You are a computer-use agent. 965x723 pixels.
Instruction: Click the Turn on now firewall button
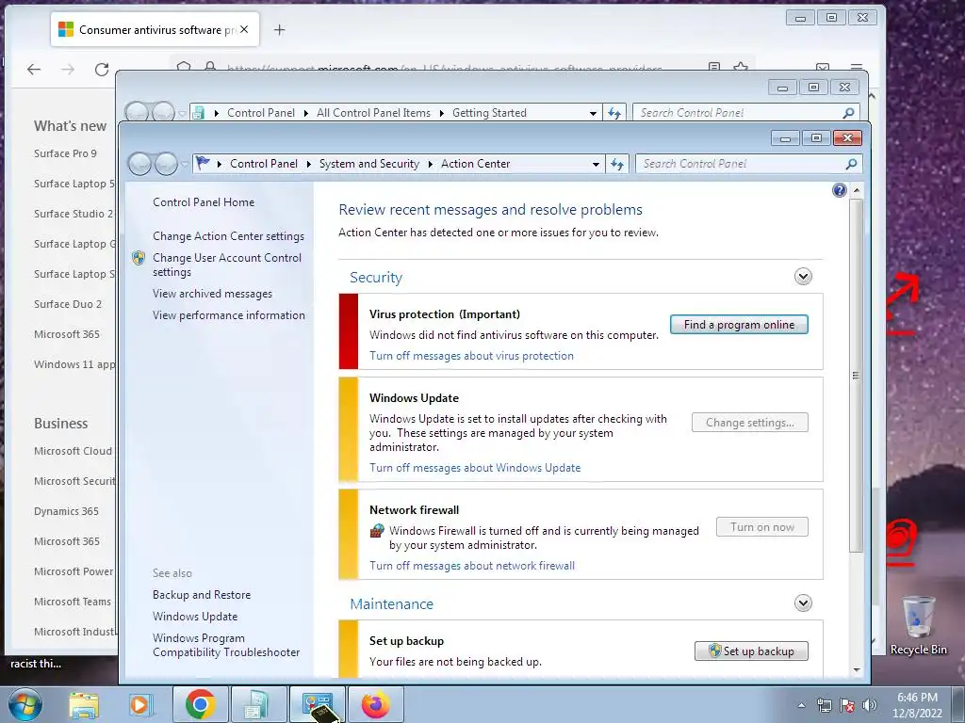761,527
